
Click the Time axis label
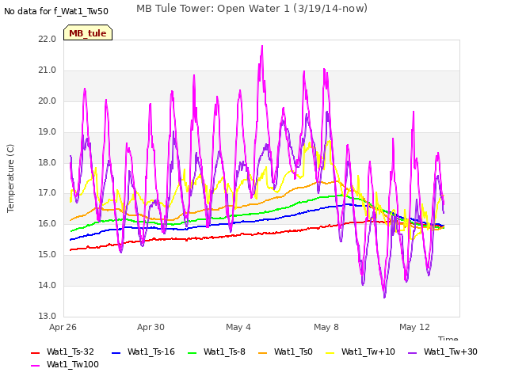click(x=448, y=338)
